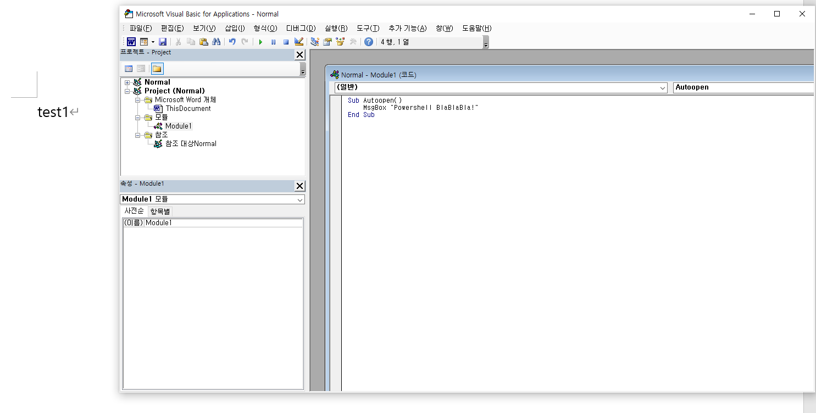Click the MsgBox "Powershell BlaBlaBla!" line
Screen dimensions: 816x413
click(420, 108)
